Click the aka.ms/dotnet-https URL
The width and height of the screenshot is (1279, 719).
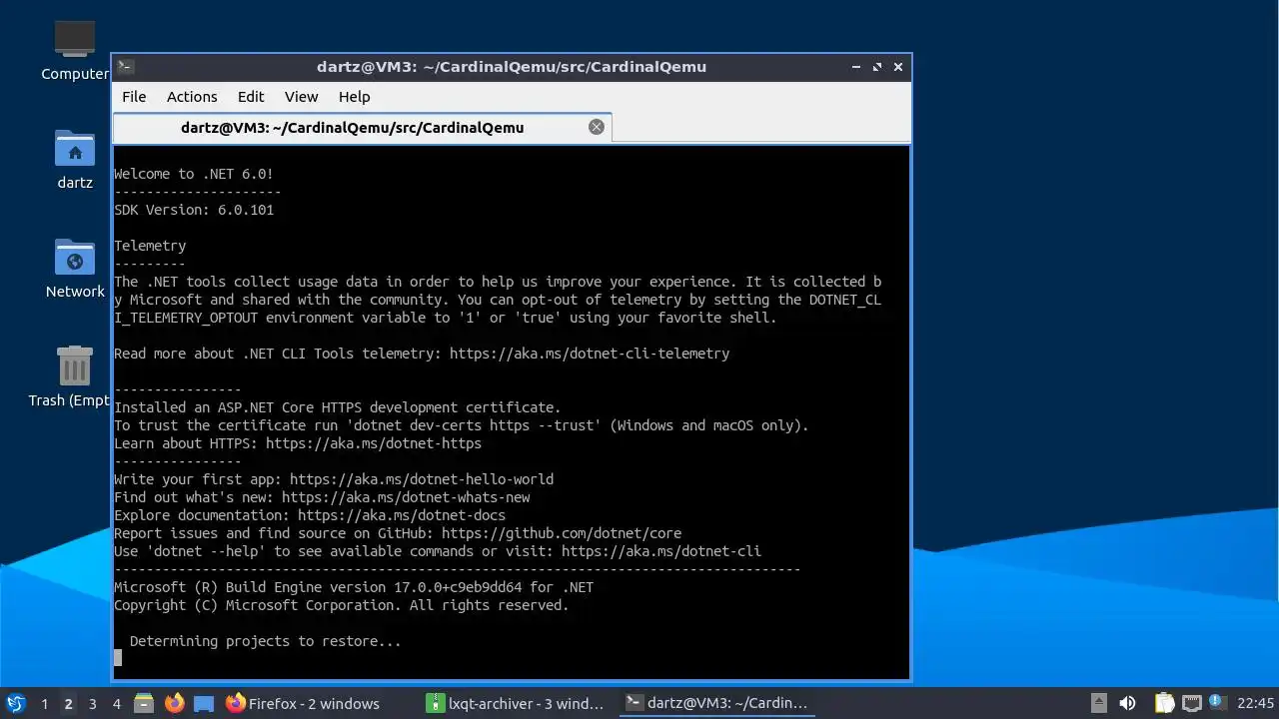(374, 443)
